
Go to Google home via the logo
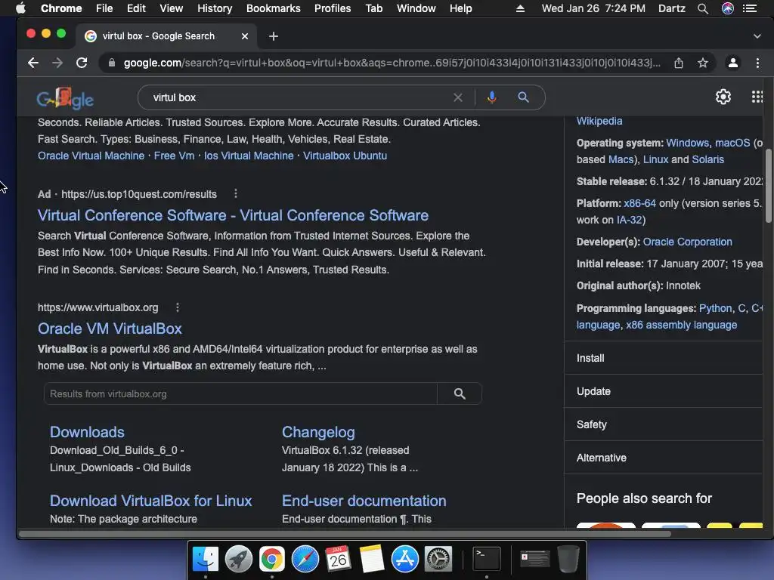click(x=65, y=98)
